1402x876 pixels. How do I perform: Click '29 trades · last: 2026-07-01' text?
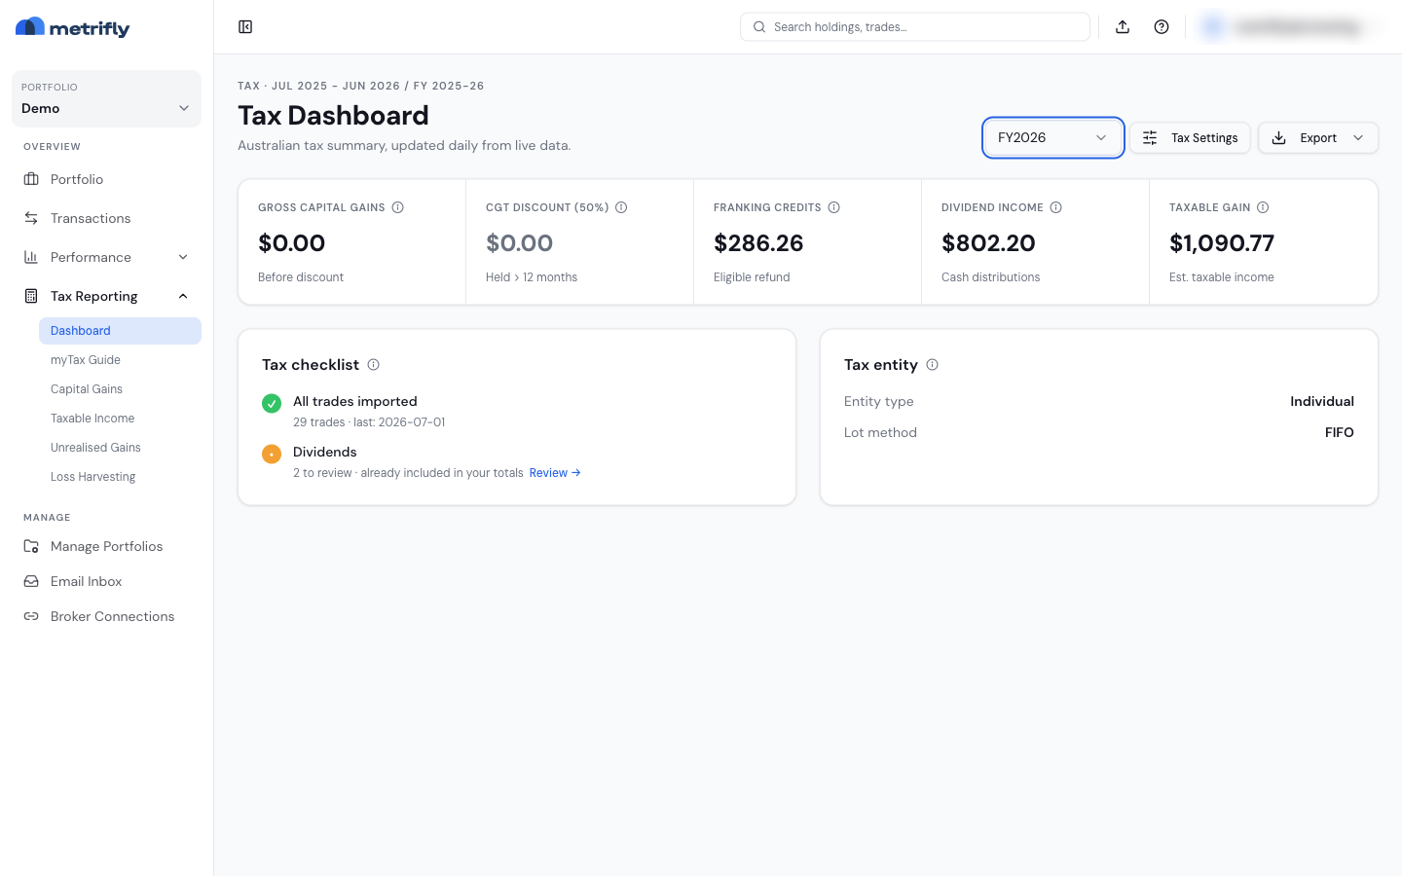[x=369, y=422]
